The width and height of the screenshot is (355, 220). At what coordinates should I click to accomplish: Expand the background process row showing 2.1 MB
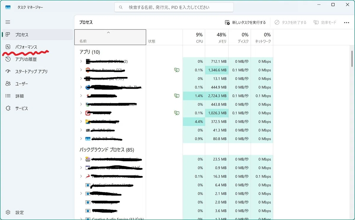(x=81, y=194)
